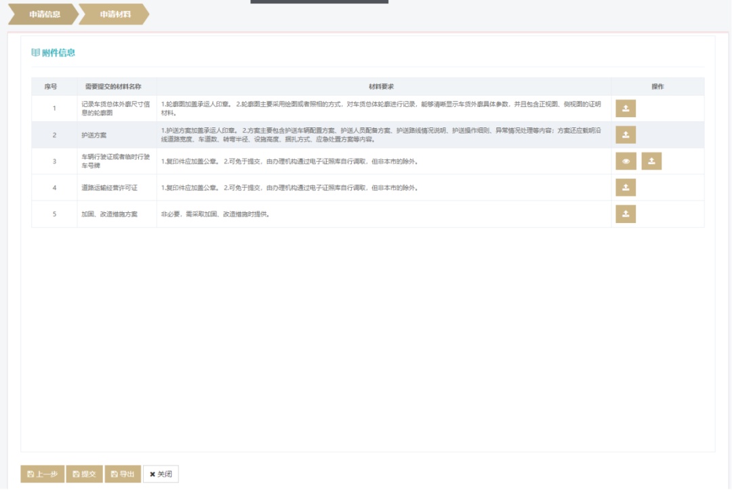The width and height of the screenshot is (732, 490).
Task: Click the 操作 column header
Action: pyautogui.click(x=657, y=87)
